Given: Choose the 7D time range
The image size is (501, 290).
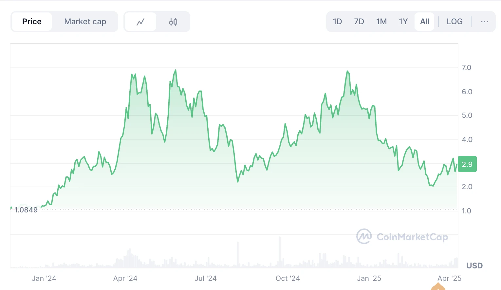Looking at the screenshot, I should coord(359,22).
